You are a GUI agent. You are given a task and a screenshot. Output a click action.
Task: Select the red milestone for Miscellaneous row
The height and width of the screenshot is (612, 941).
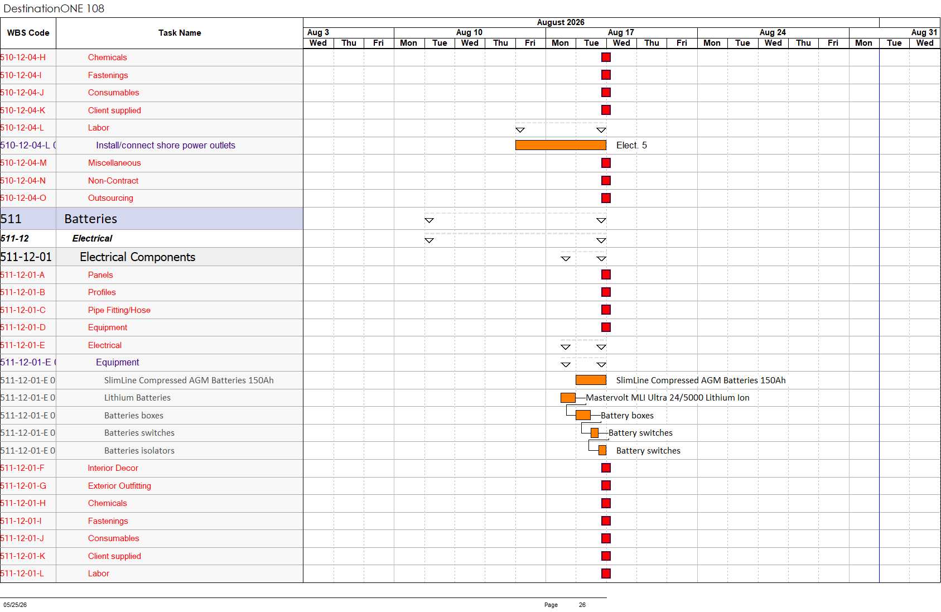click(606, 163)
